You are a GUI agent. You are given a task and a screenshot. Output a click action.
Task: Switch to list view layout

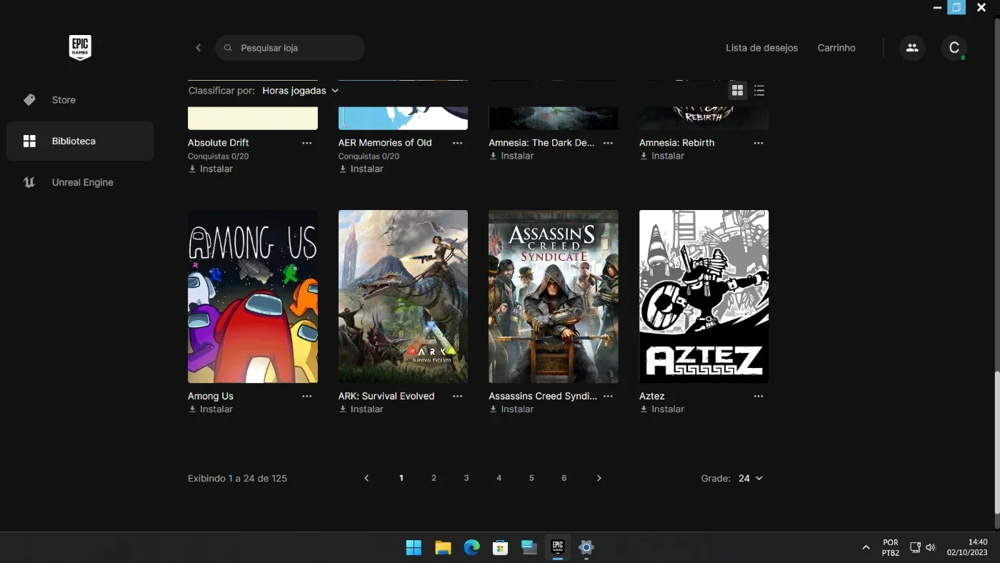[x=759, y=91]
